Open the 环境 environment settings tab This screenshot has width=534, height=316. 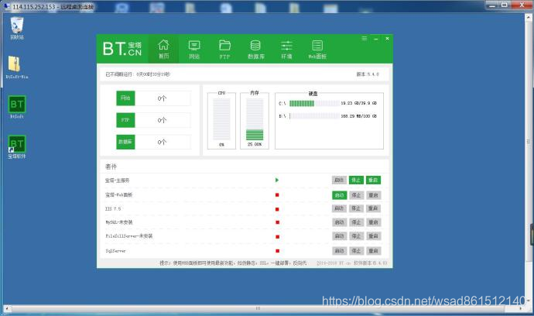pos(286,50)
